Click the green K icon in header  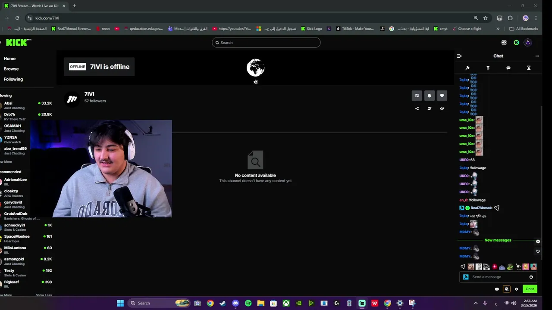(516, 43)
